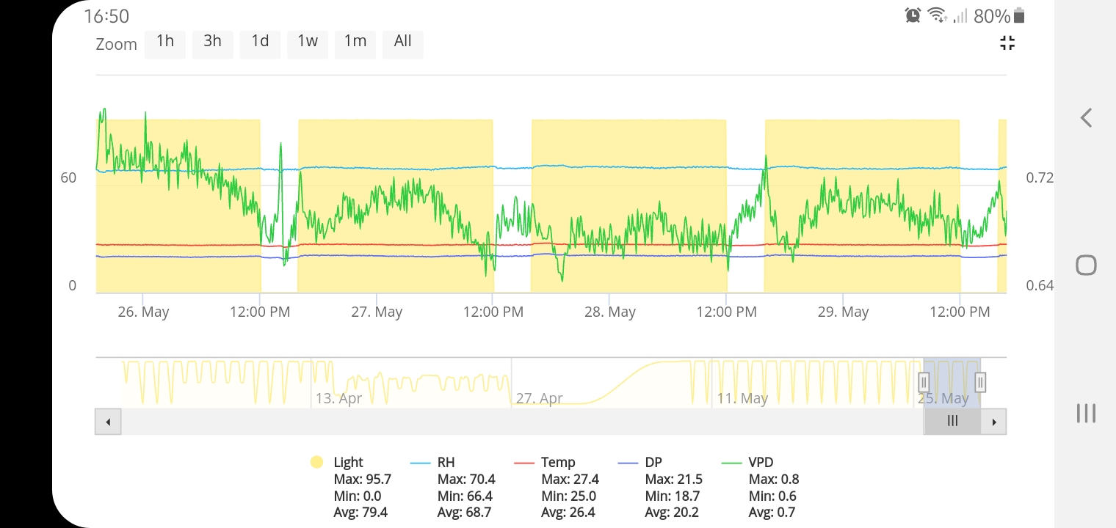Click RH Avg: 68.7 value
The width and height of the screenshot is (1116, 528).
point(465,513)
